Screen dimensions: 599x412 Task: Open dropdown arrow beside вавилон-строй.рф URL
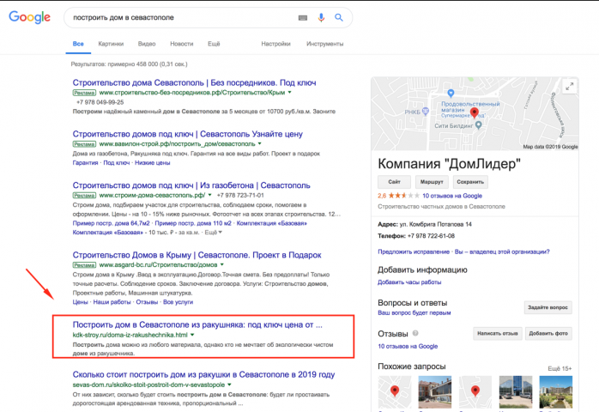click(260, 143)
